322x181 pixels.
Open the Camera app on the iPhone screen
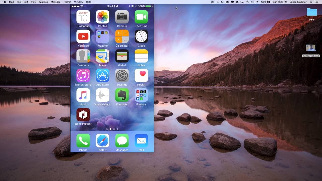click(122, 17)
